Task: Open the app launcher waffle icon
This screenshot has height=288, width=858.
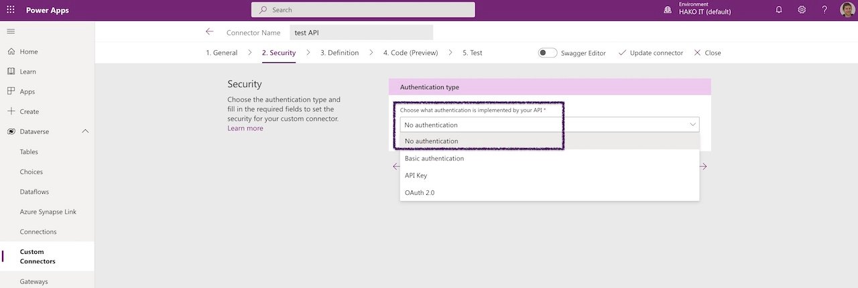Action: point(11,10)
